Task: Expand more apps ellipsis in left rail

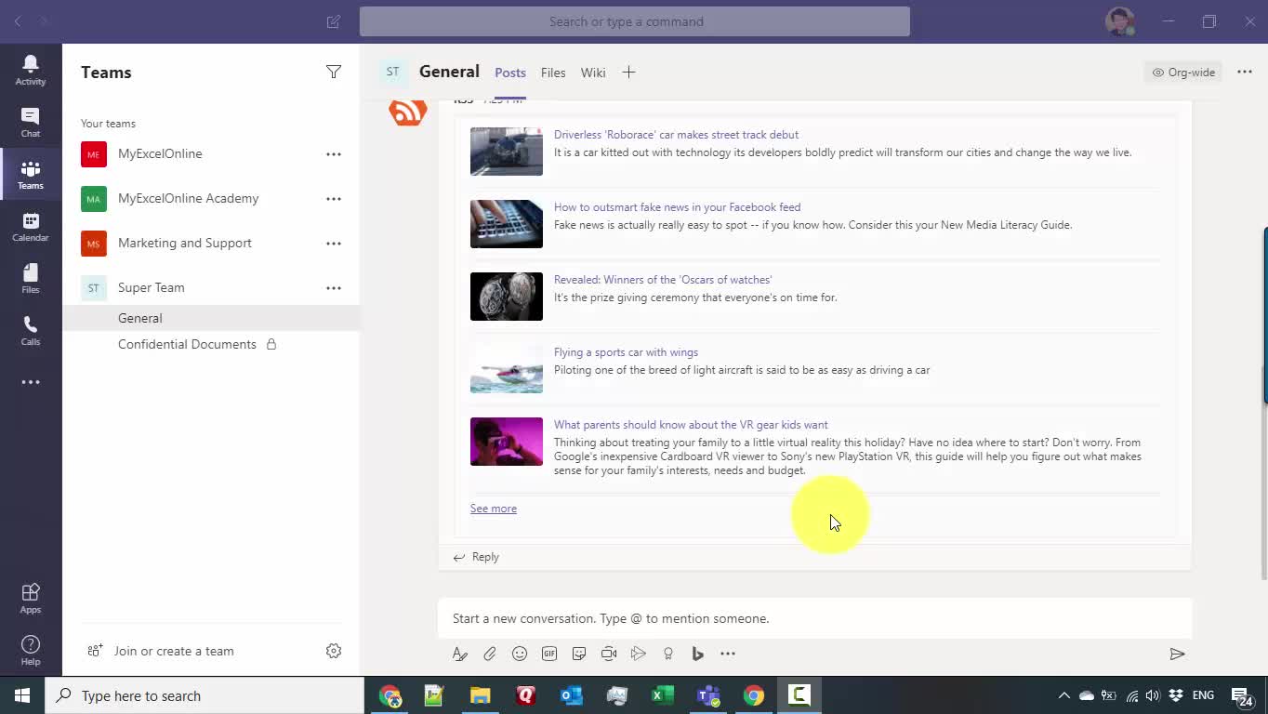Action: click(x=31, y=382)
